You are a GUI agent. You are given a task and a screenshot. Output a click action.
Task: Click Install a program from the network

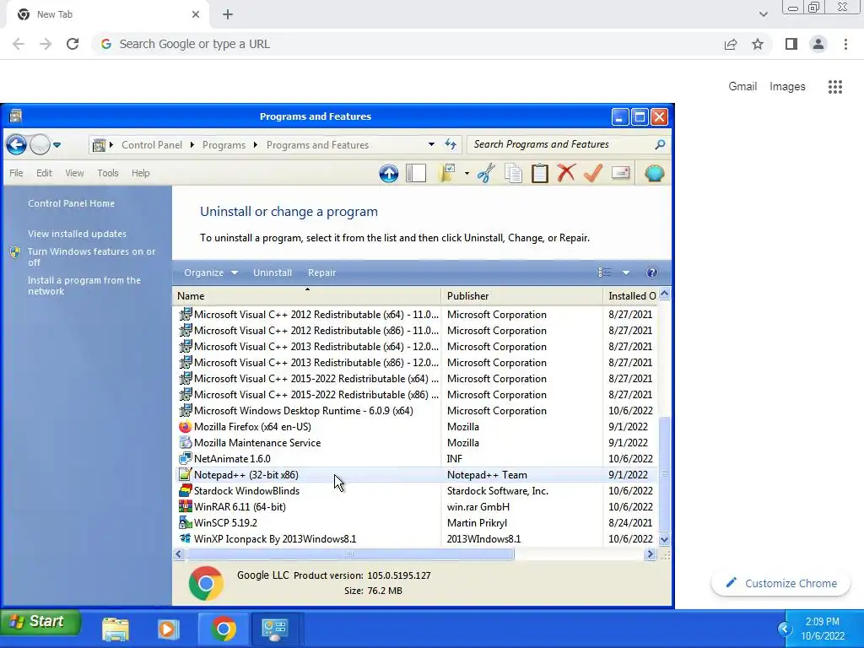point(84,285)
